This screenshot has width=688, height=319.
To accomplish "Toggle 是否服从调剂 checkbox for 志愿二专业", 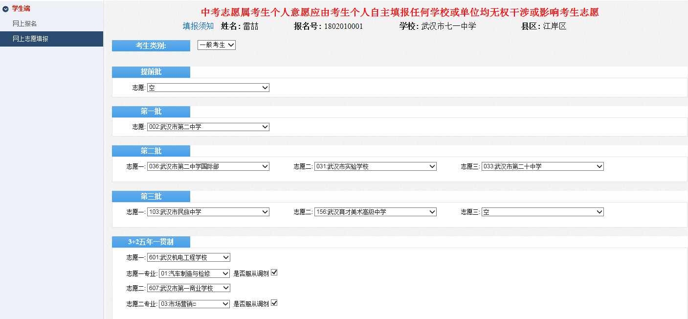I will 274,303.
